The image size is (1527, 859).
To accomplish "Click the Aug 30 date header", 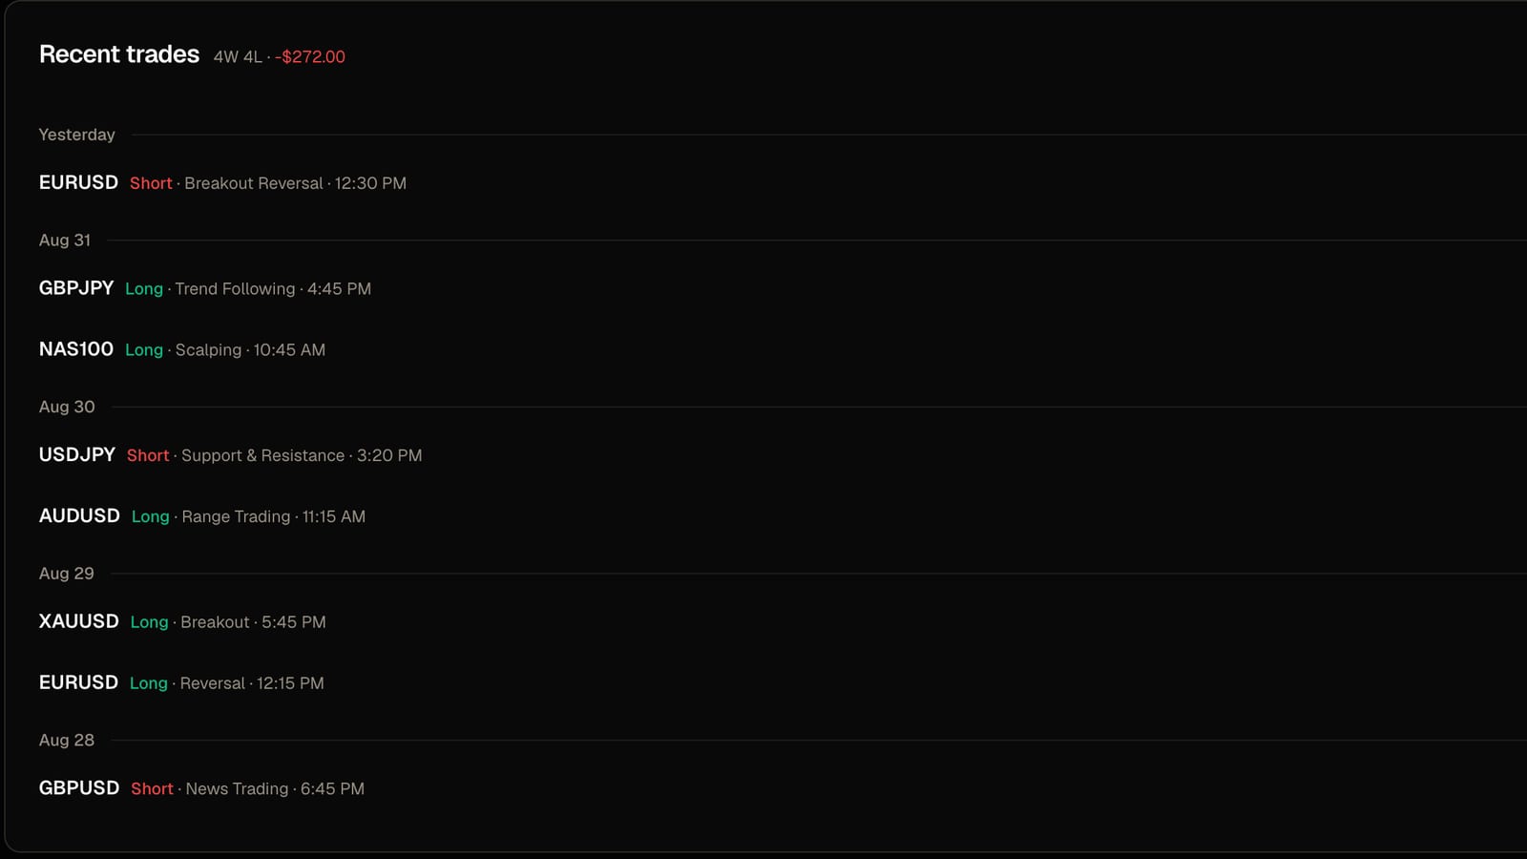I will [67, 407].
